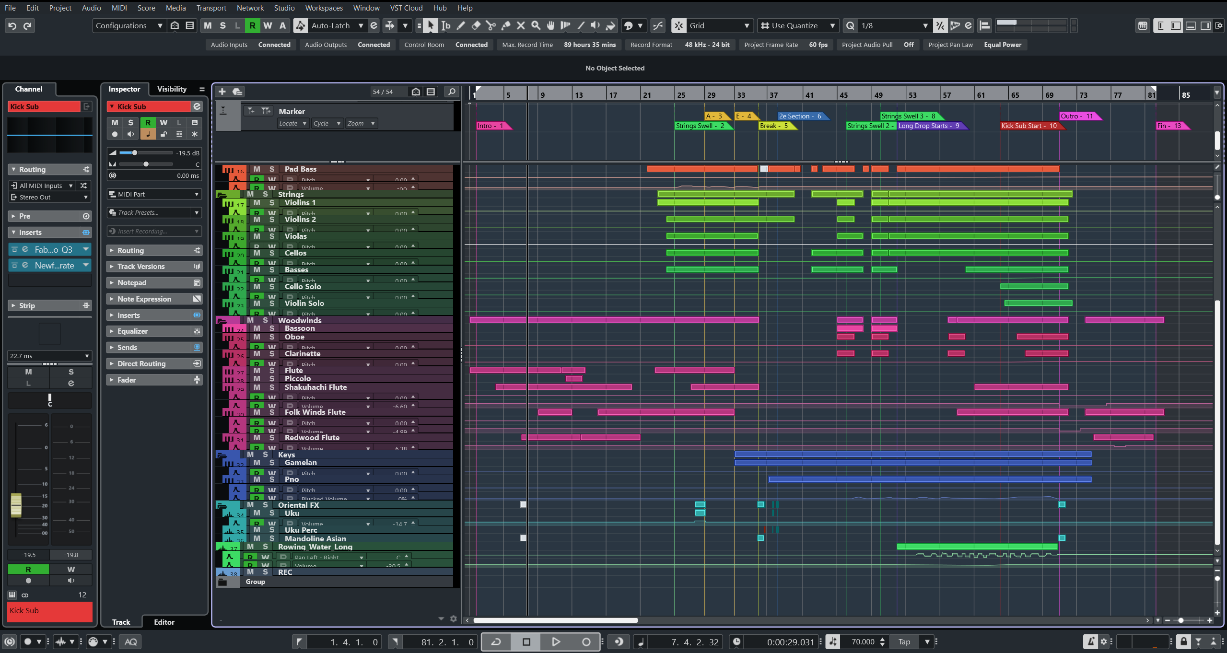1227x653 pixels.
Task: Select the Range Selection tool
Action: [x=445, y=26]
